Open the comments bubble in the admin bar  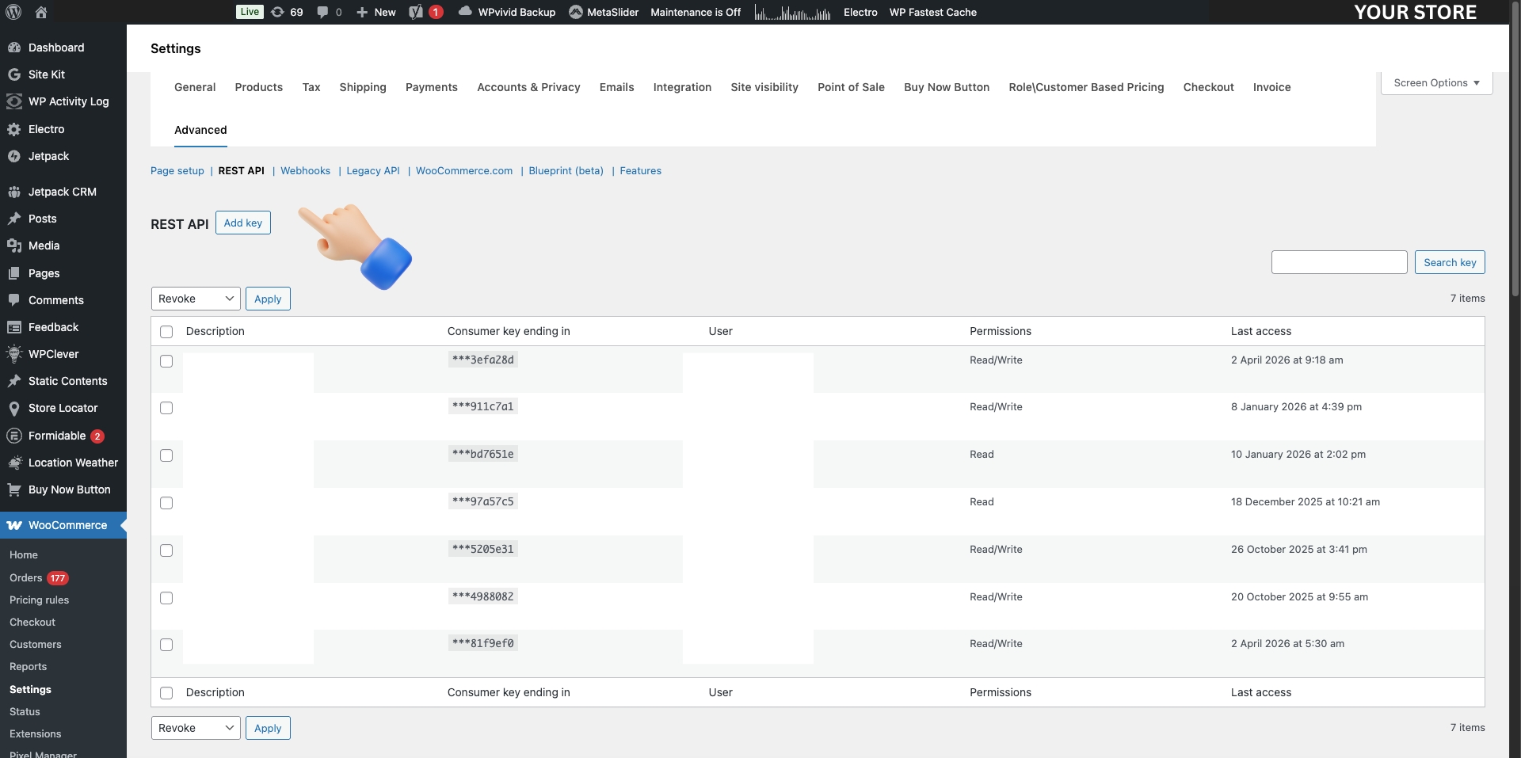[328, 12]
